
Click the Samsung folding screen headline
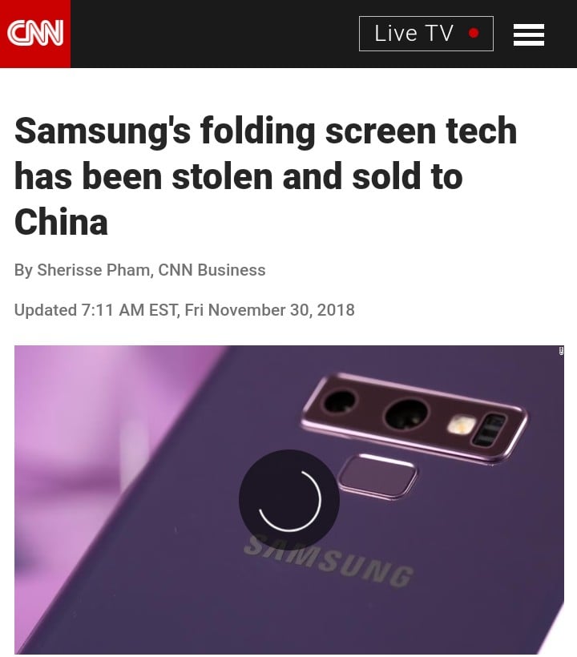(x=266, y=176)
